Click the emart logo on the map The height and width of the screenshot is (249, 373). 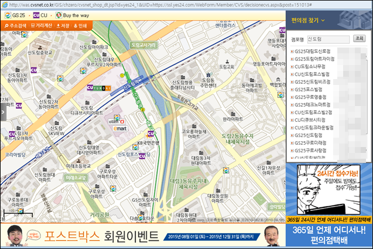[120, 128]
